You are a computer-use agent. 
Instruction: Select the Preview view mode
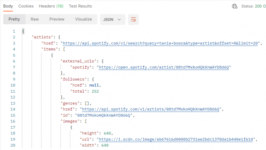57,19
